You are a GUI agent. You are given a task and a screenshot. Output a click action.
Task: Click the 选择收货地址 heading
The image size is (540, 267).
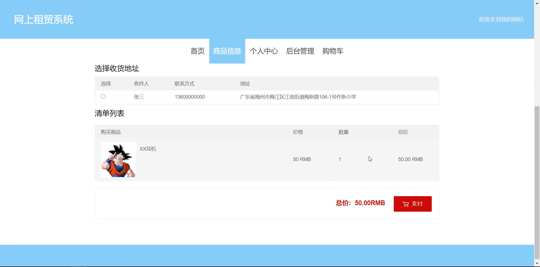(117, 68)
